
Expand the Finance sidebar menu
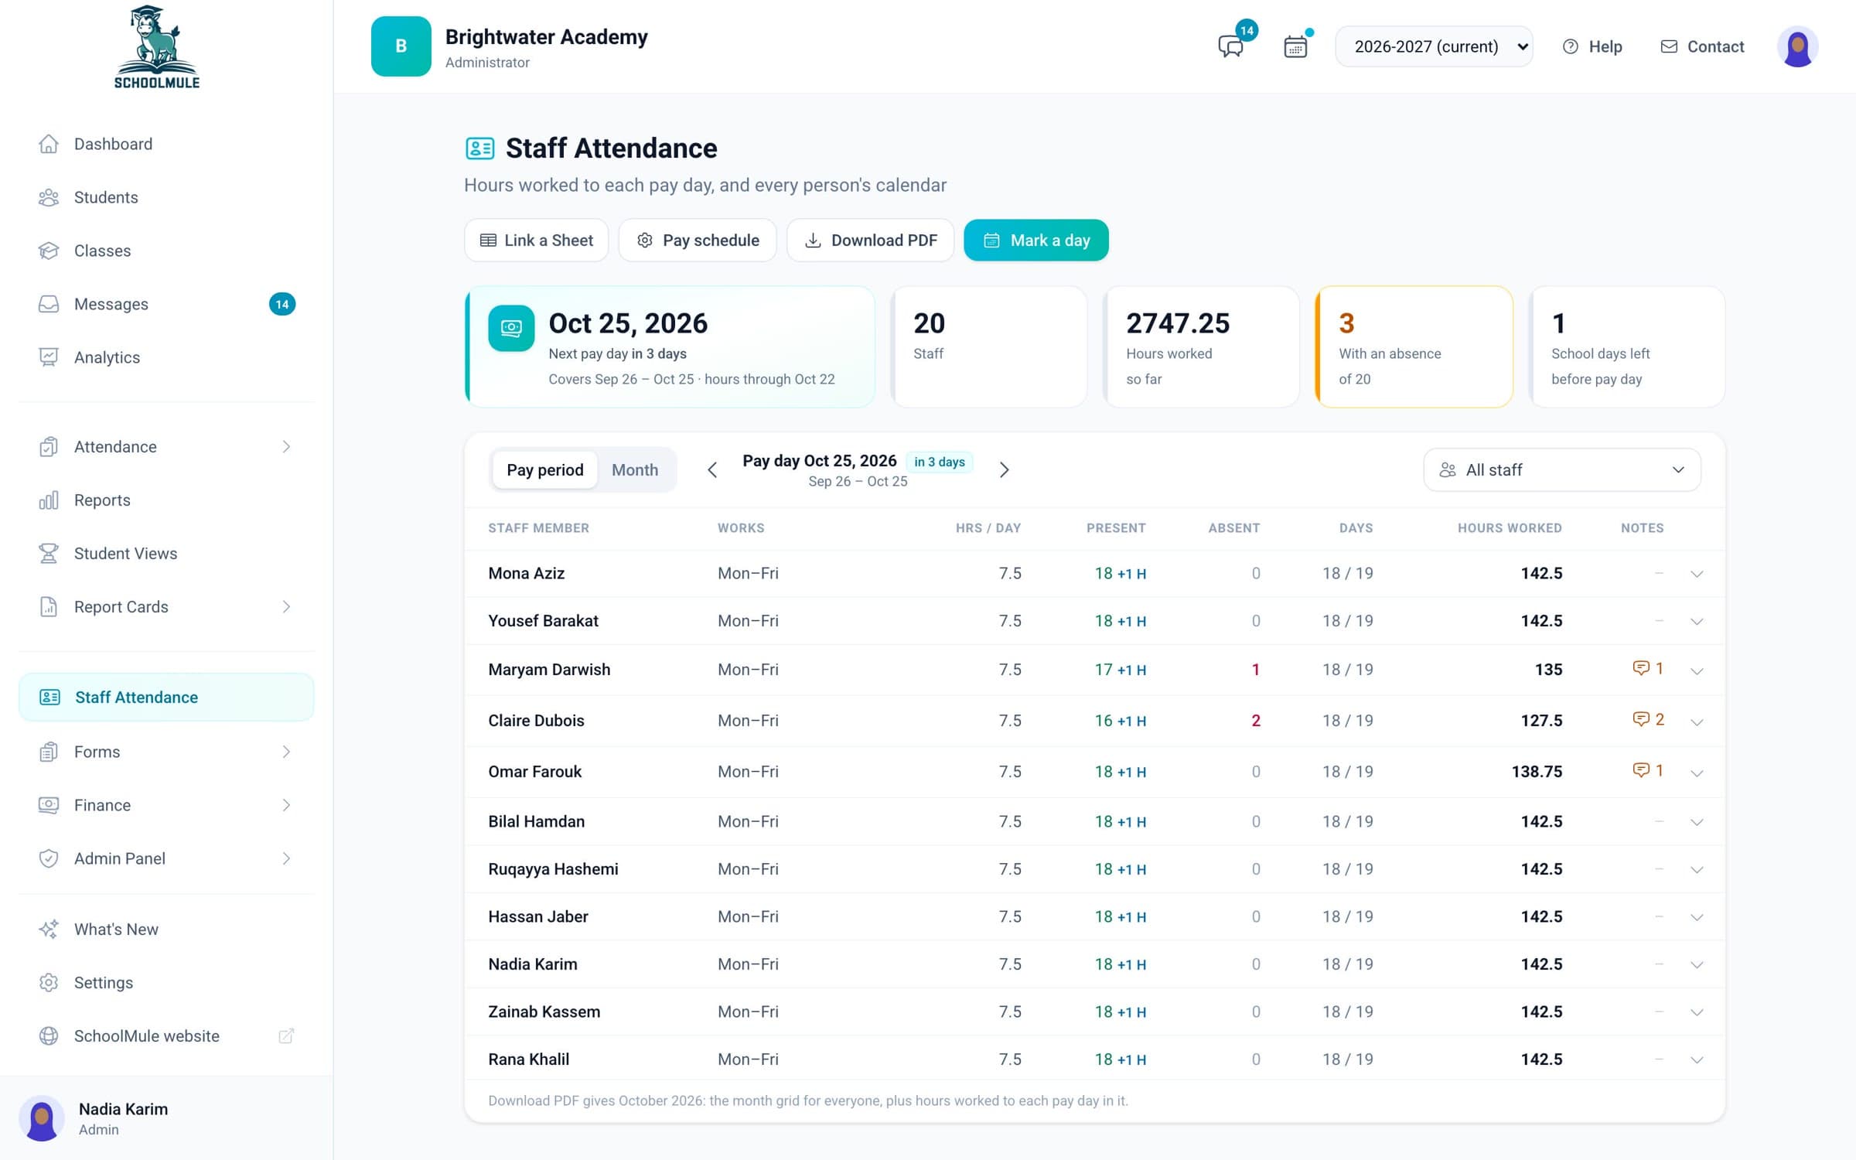(x=166, y=805)
